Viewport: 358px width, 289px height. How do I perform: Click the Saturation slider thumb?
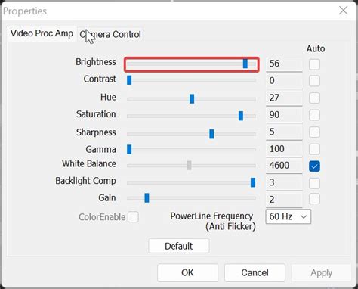point(241,116)
